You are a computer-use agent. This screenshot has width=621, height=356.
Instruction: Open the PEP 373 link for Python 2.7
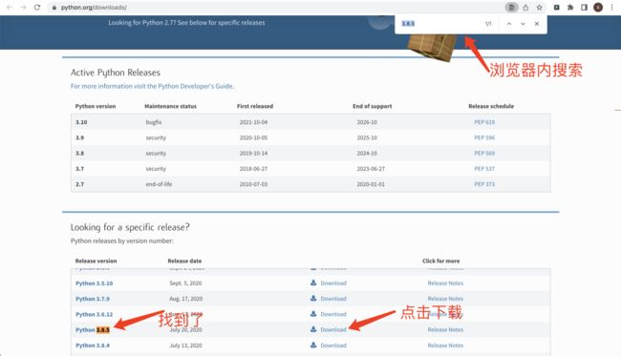(484, 184)
